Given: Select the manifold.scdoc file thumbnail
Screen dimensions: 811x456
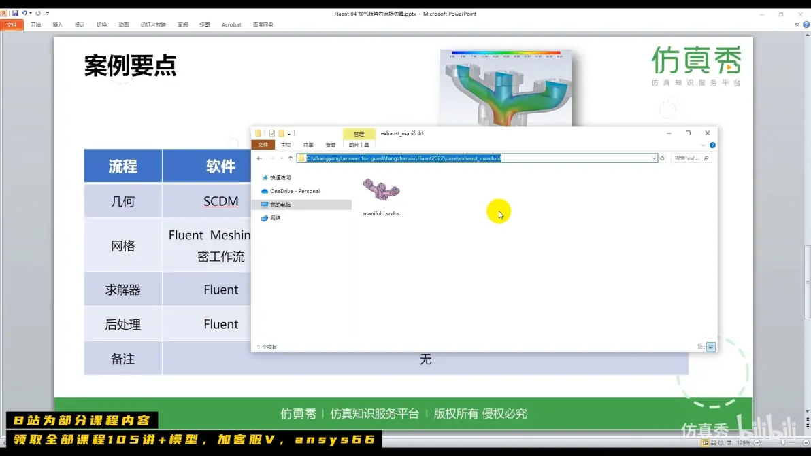Looking at the screenshot, I should 381,190.
